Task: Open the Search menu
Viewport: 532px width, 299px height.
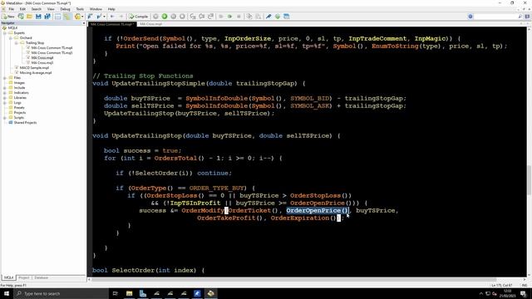Action: [x=36, y=9]
